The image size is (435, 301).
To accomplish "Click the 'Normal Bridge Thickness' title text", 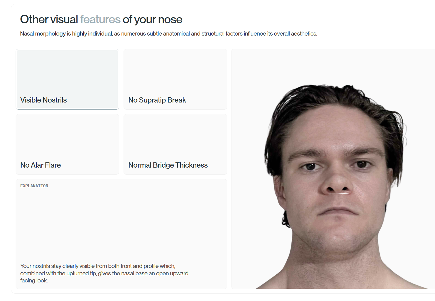I will click(x=168, y=165).
